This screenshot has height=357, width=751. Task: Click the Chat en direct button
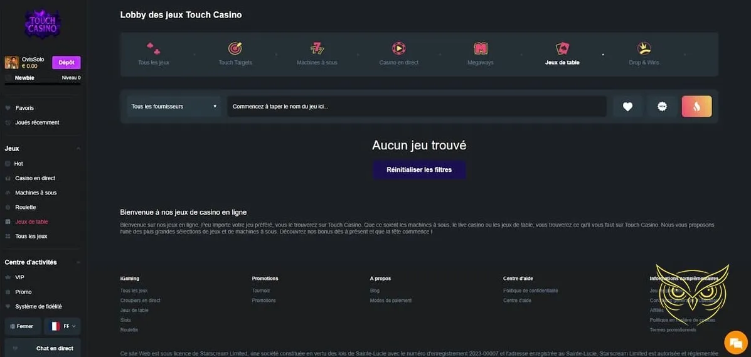point(43,348)
